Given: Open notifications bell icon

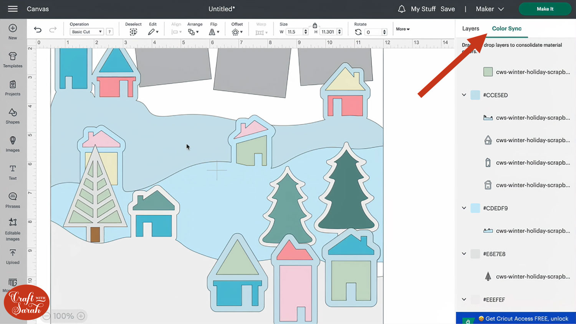Looking at the screenshot, I should 401,9.
